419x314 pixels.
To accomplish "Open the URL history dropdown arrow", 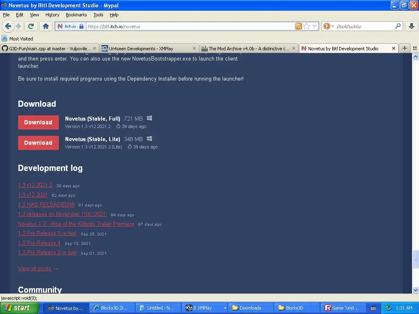I will pos(315,26).
